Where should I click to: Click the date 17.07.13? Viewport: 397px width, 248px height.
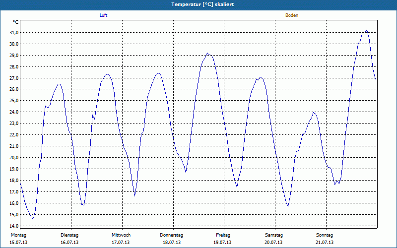click(121, 243)
